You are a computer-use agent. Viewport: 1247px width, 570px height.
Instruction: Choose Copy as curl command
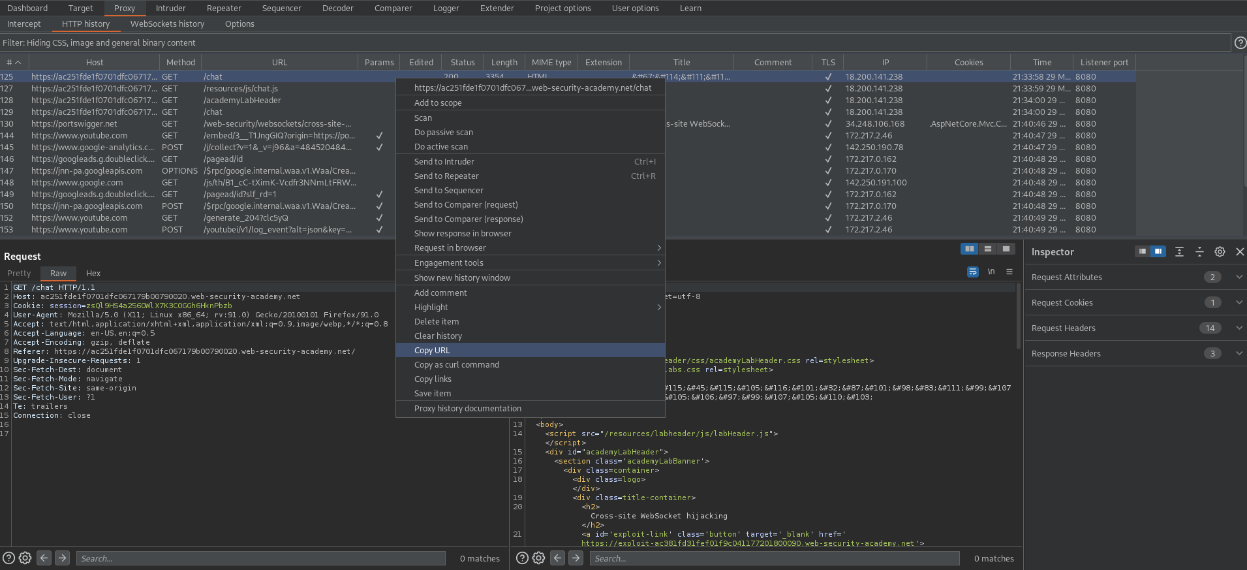pyautogui.click(x=531, y=365)
